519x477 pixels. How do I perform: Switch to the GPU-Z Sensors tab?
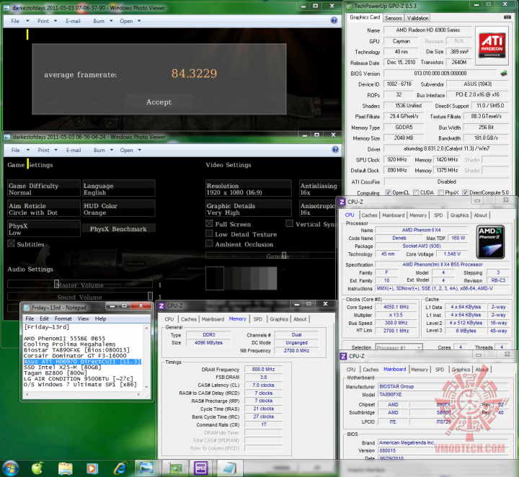click(x=394, y=18)
